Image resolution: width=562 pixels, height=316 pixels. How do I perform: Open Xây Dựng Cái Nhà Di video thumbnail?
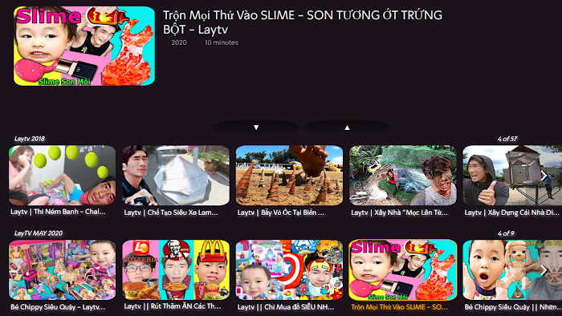click(x=512, y=176)
